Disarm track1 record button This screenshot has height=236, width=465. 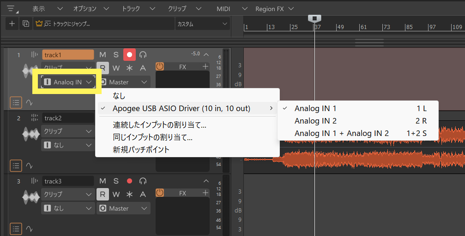tap(129, 54)
